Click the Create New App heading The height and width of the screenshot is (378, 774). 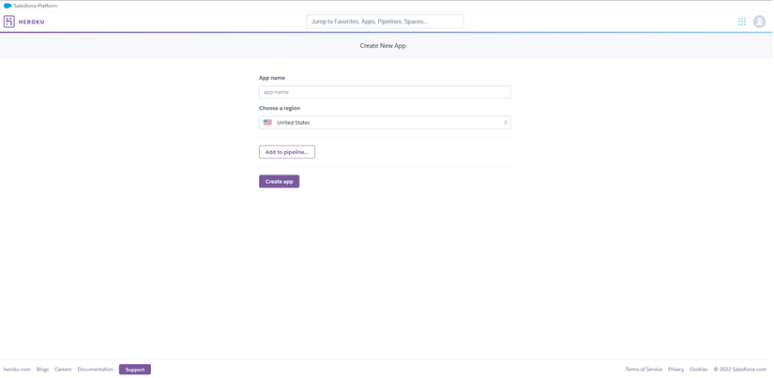pyautogui.click(x=383, y=46)
